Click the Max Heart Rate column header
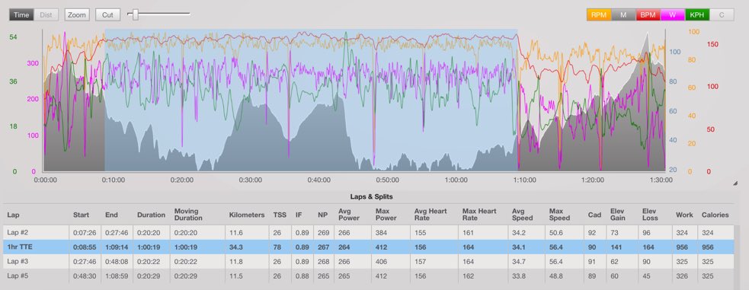This screenshot has height=290, width=749. pyautogui.click(x=479, y=215)
